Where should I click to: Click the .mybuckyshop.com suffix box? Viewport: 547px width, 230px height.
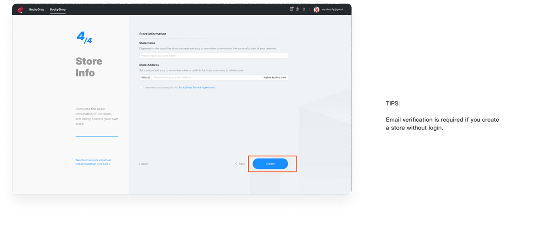(x=275, y=78)
